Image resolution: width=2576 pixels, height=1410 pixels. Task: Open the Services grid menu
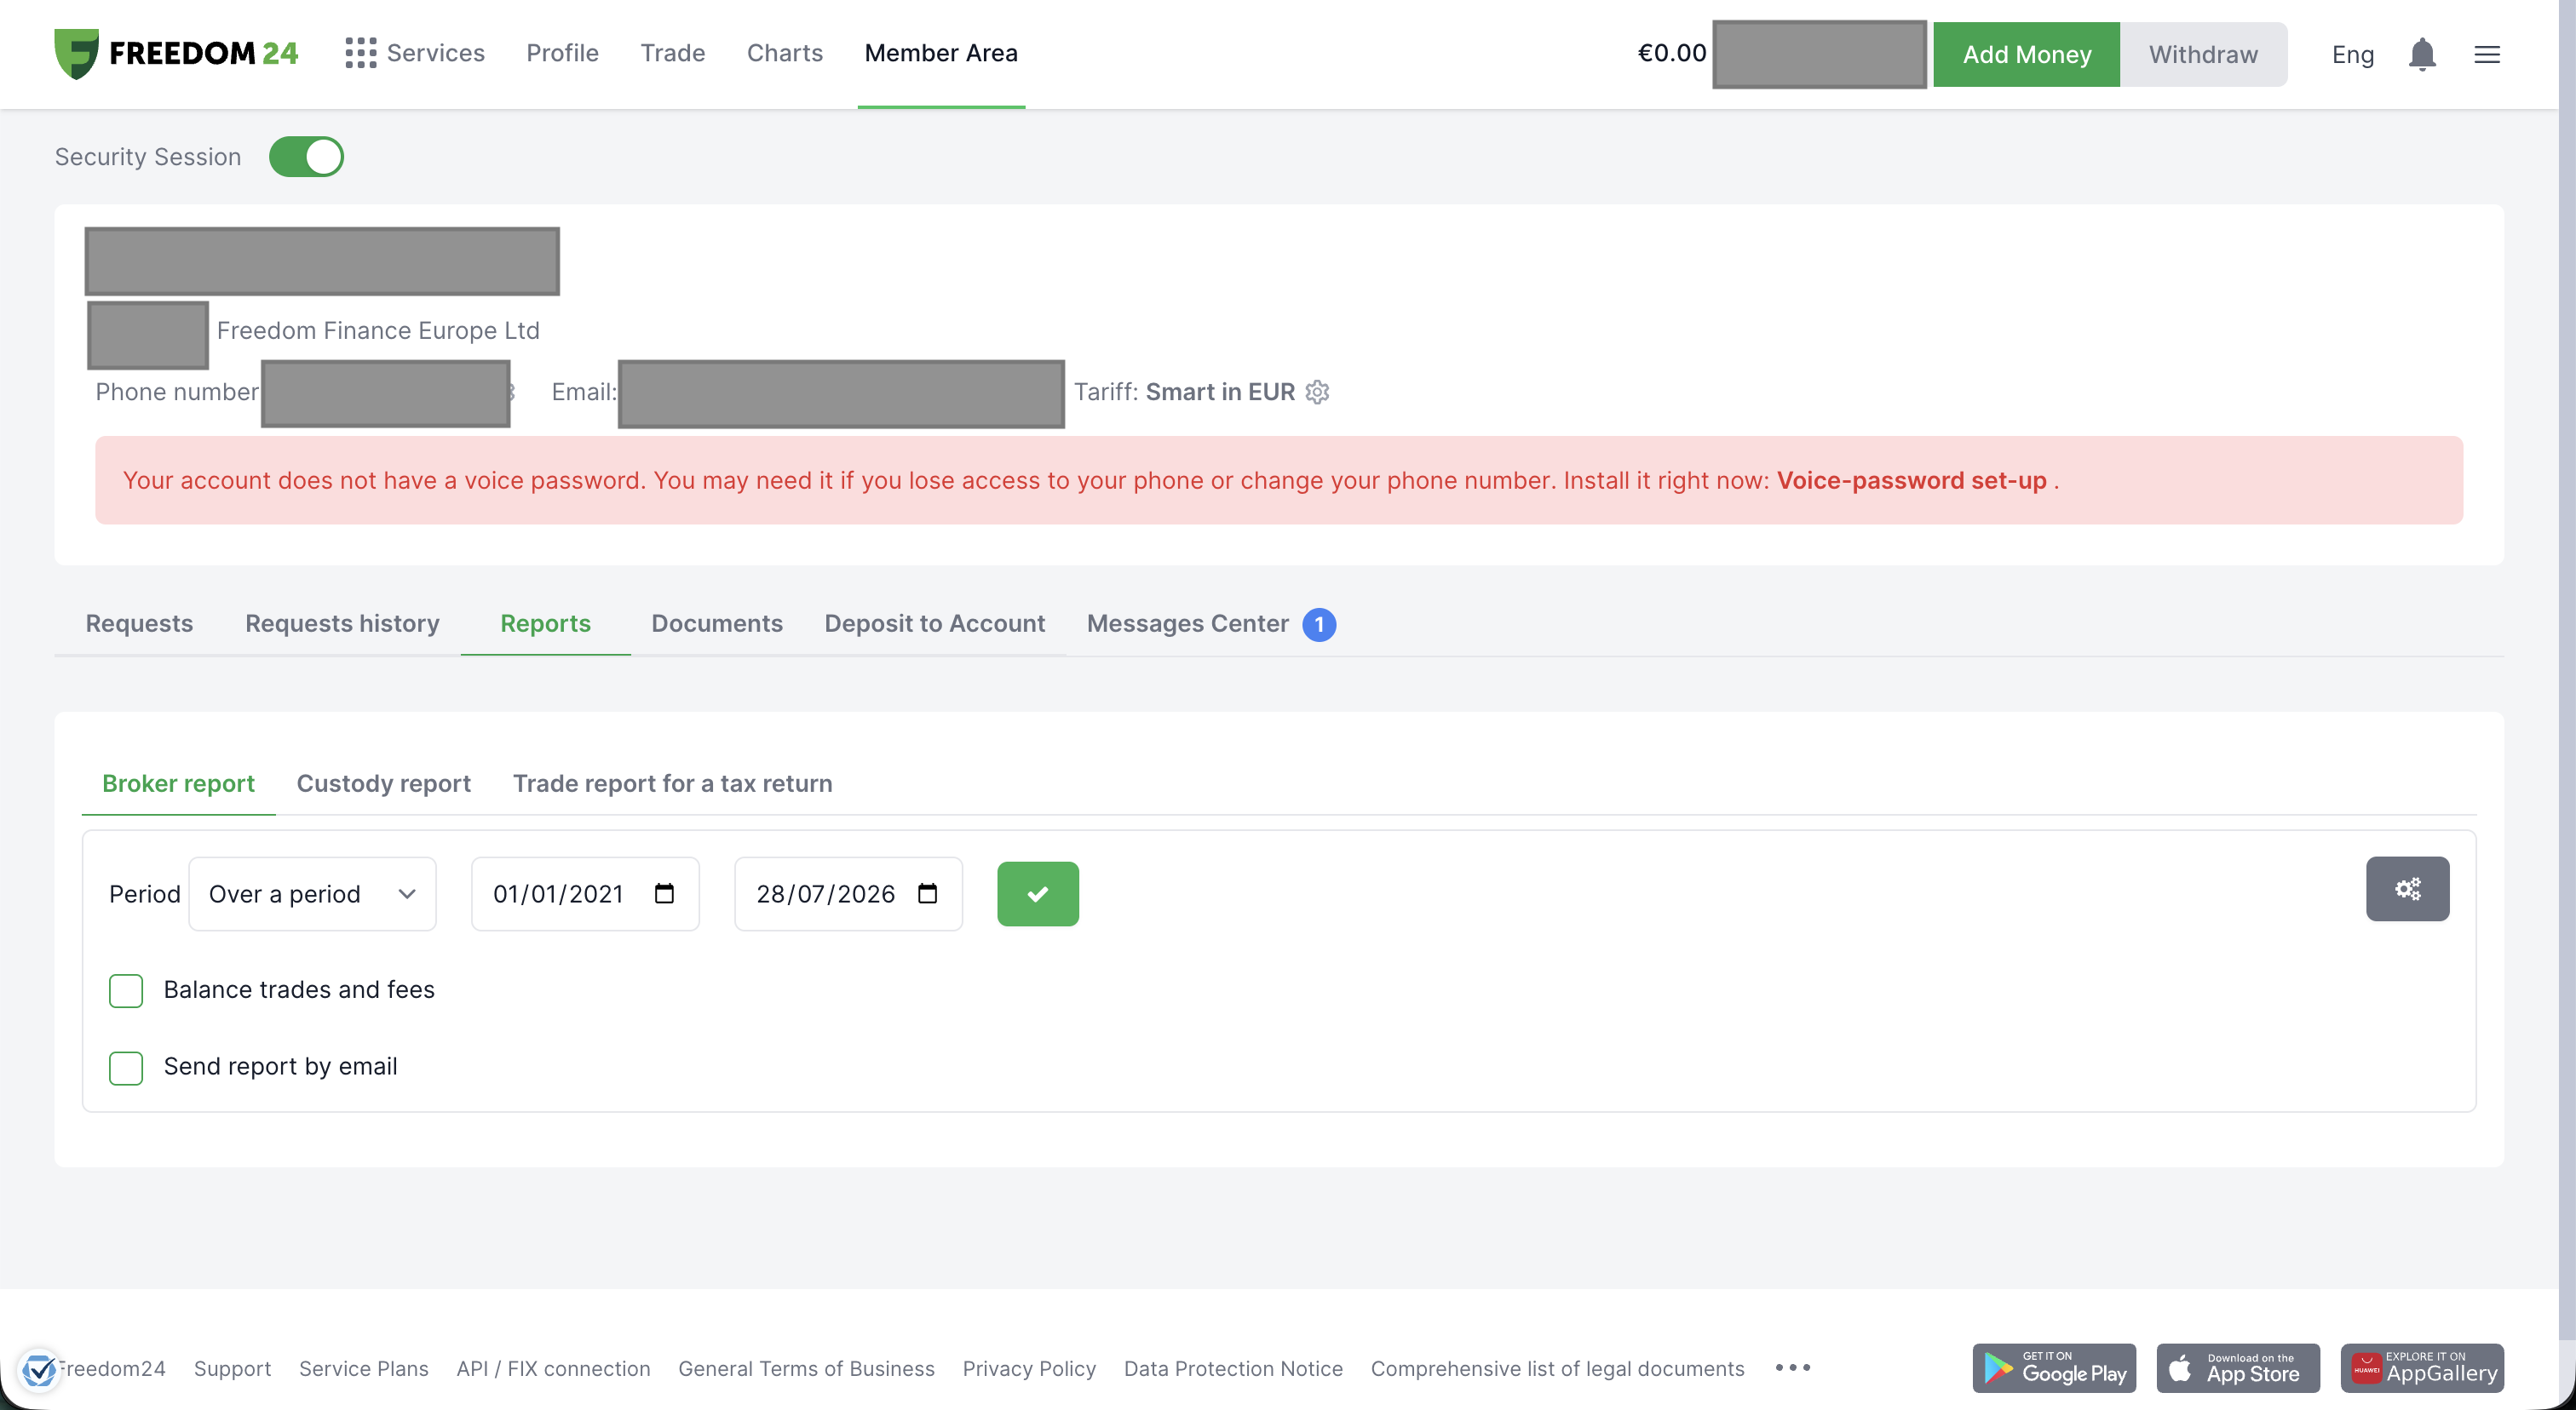pyautogui.click(x=415, y=53)
